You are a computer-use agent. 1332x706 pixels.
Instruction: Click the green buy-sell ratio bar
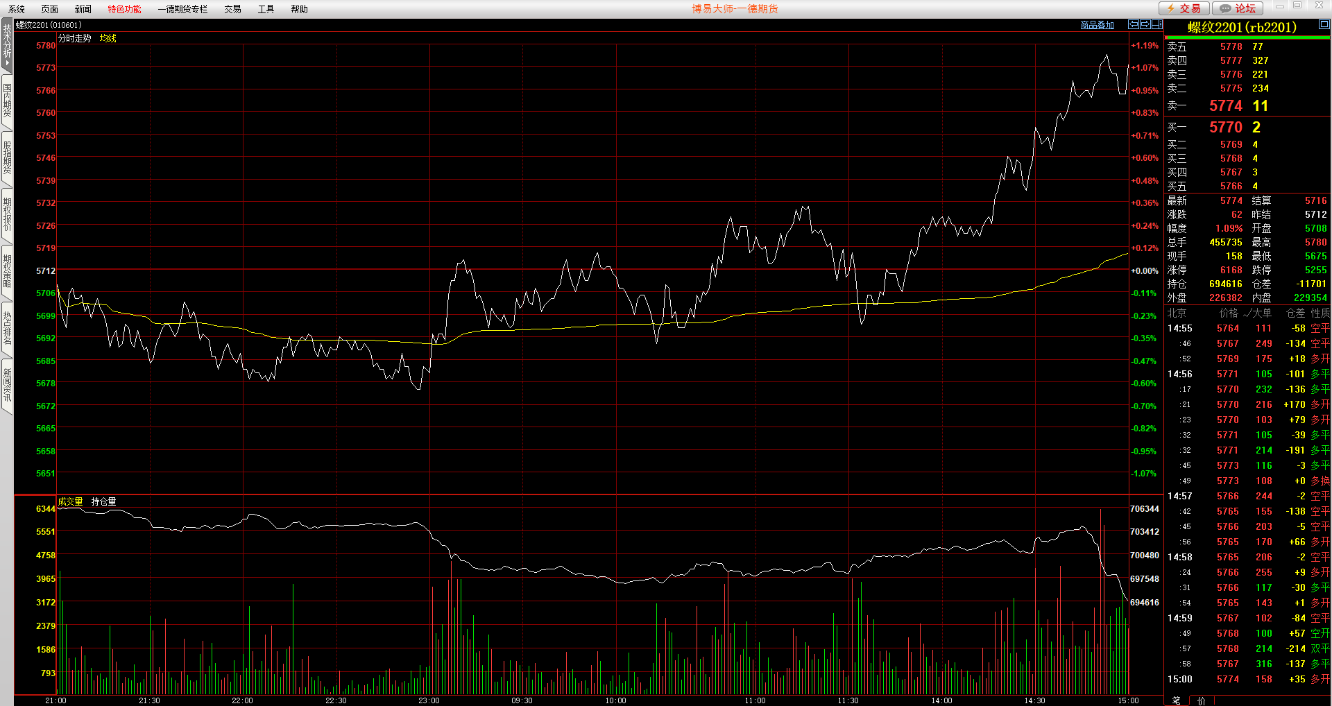point(1247,37)
